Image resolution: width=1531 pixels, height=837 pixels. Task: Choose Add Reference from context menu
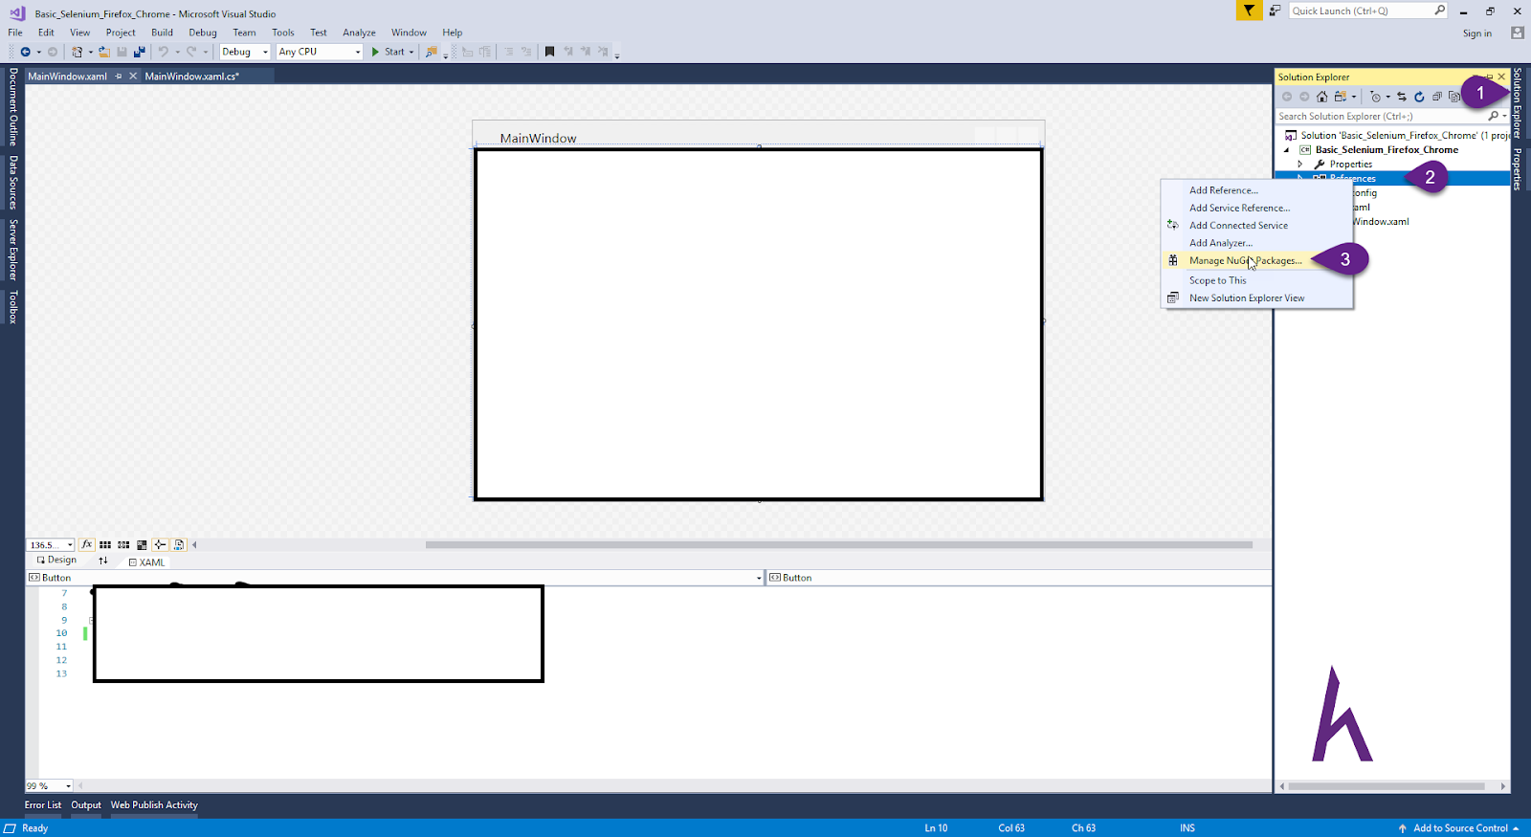[1224, 190]
